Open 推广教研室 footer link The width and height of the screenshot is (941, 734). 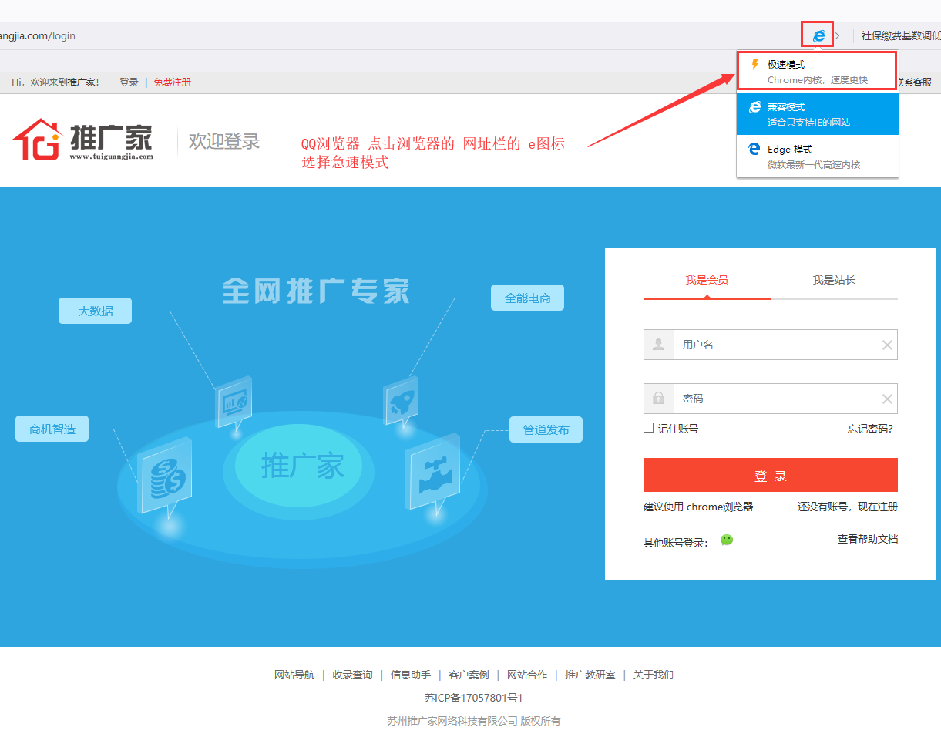(x=590, y=675)
